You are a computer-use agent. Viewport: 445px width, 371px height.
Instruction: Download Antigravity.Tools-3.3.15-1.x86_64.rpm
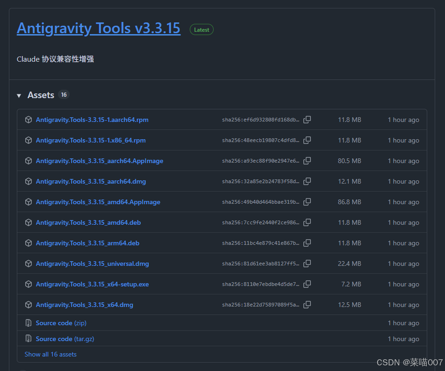pyautogui.click(x=91, y=140)
